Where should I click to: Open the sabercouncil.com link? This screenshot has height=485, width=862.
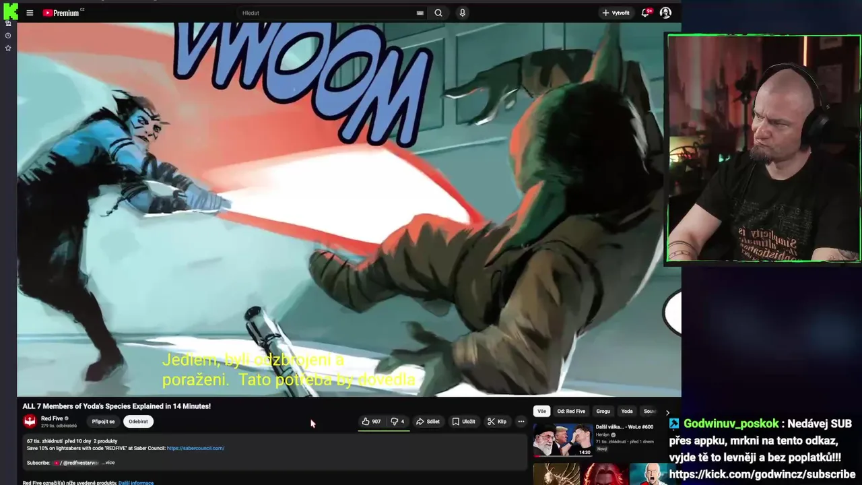click(195, 448)
